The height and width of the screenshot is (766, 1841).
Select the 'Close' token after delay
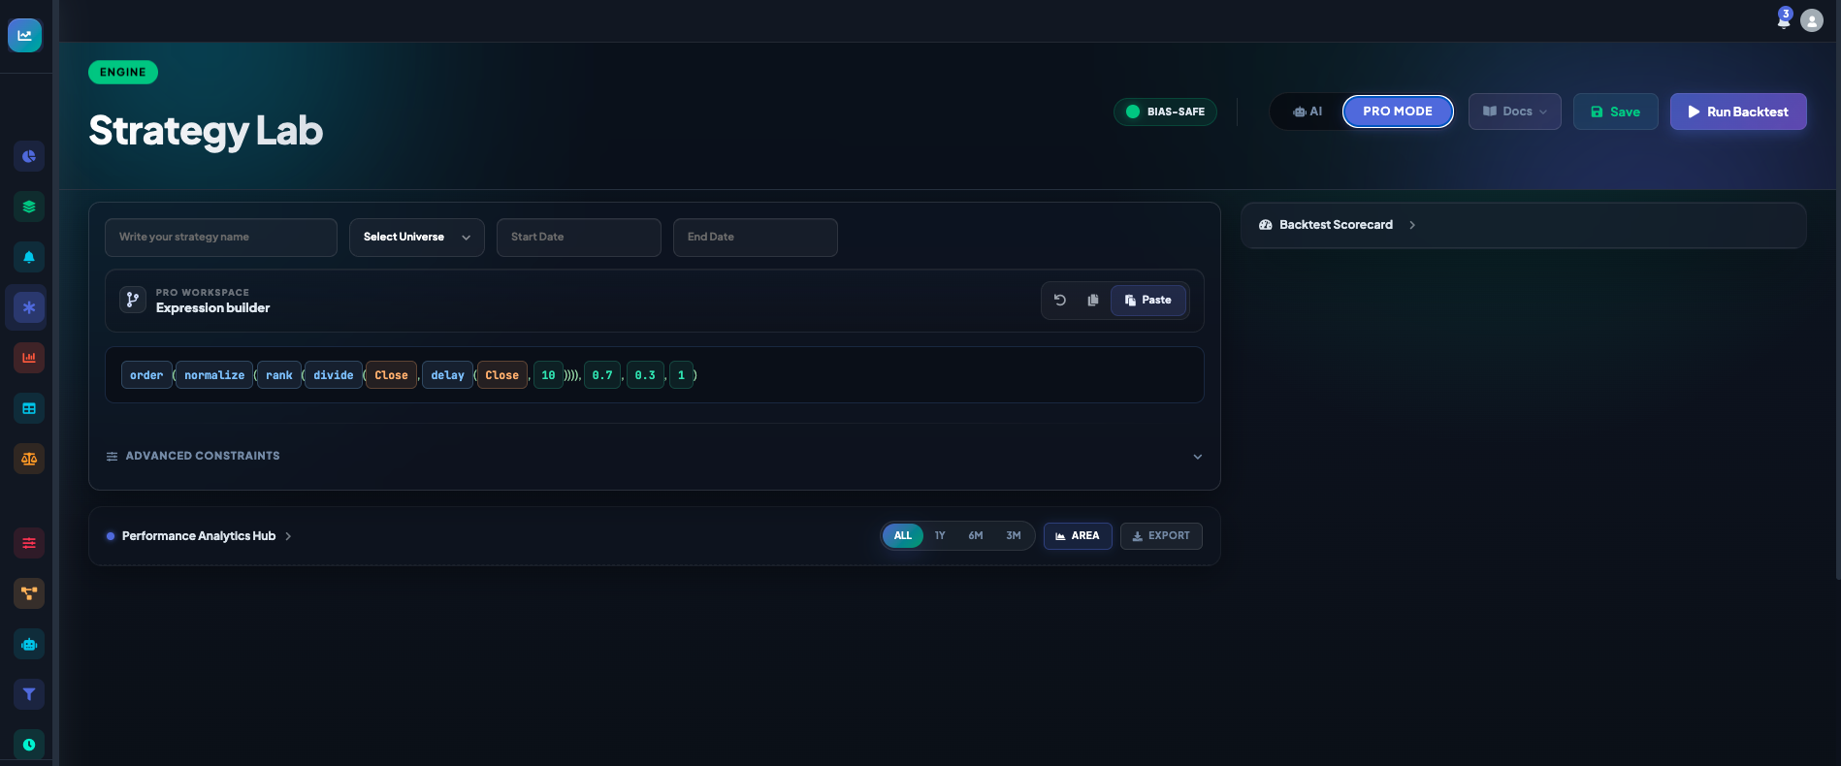502,375
